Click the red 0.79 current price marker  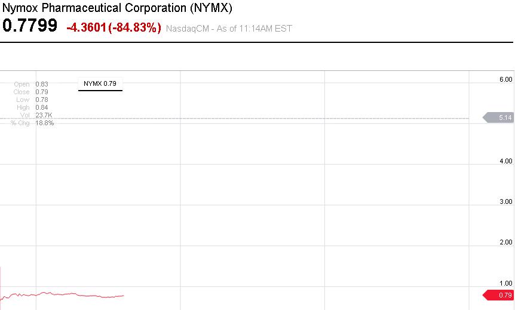point(498,295)
